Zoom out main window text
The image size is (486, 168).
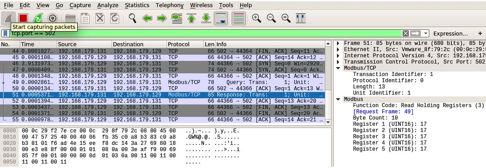point(271,18)
